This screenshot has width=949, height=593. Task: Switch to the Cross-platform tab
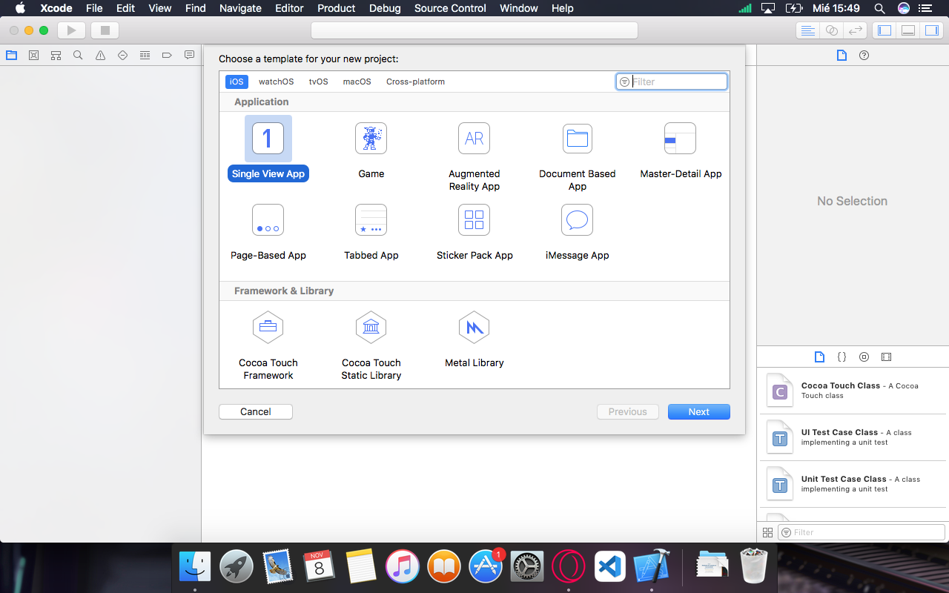415,82
